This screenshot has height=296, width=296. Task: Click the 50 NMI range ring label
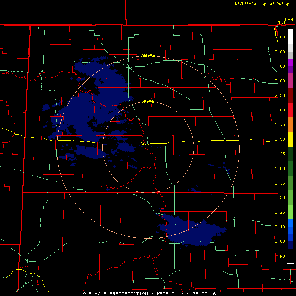tap(148, 102)
